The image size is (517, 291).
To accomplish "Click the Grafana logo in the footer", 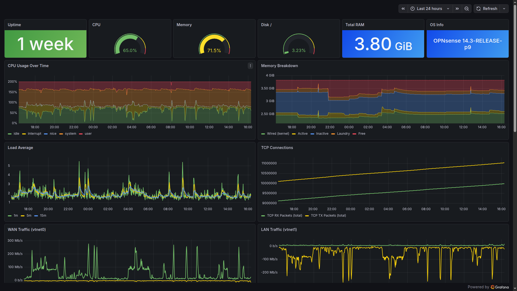I will point(492,287).
